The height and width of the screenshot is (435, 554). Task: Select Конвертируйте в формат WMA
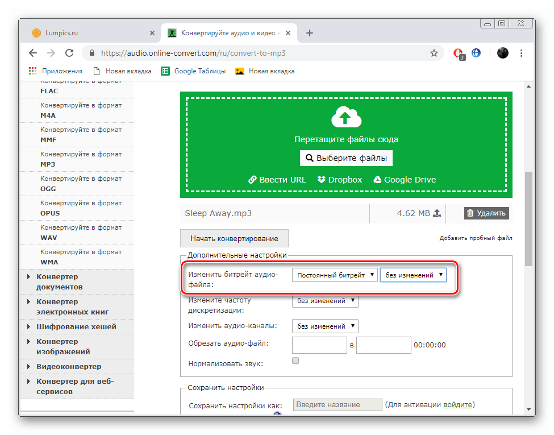(x=77, y=257)
